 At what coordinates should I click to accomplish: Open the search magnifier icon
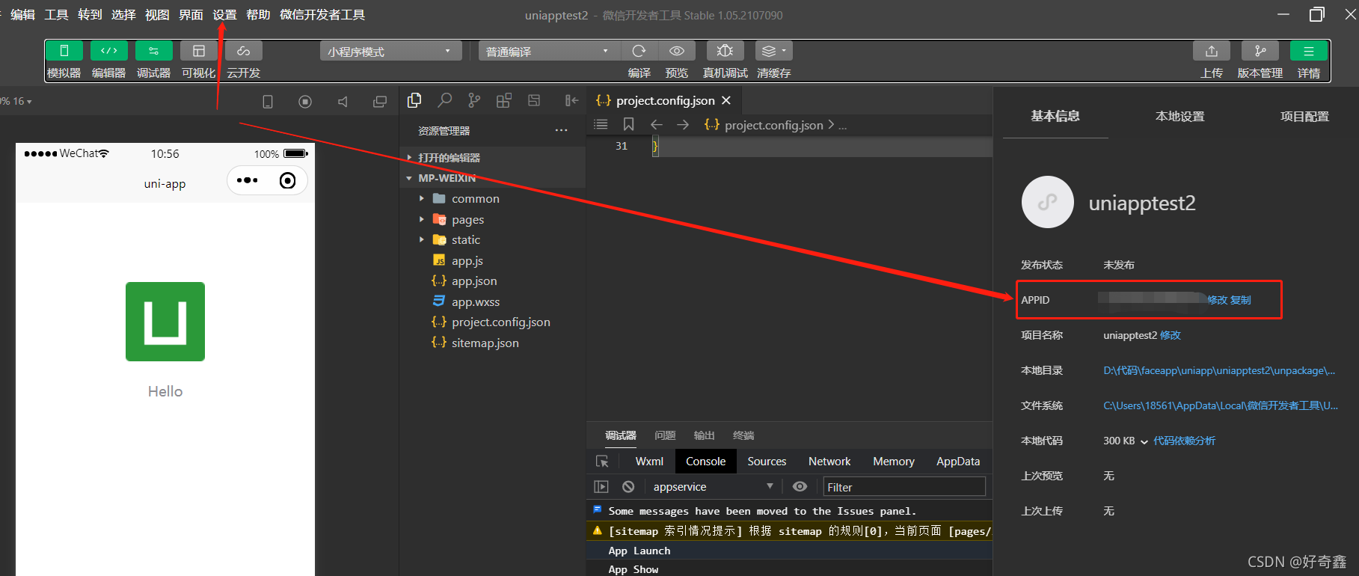[445, 100]
